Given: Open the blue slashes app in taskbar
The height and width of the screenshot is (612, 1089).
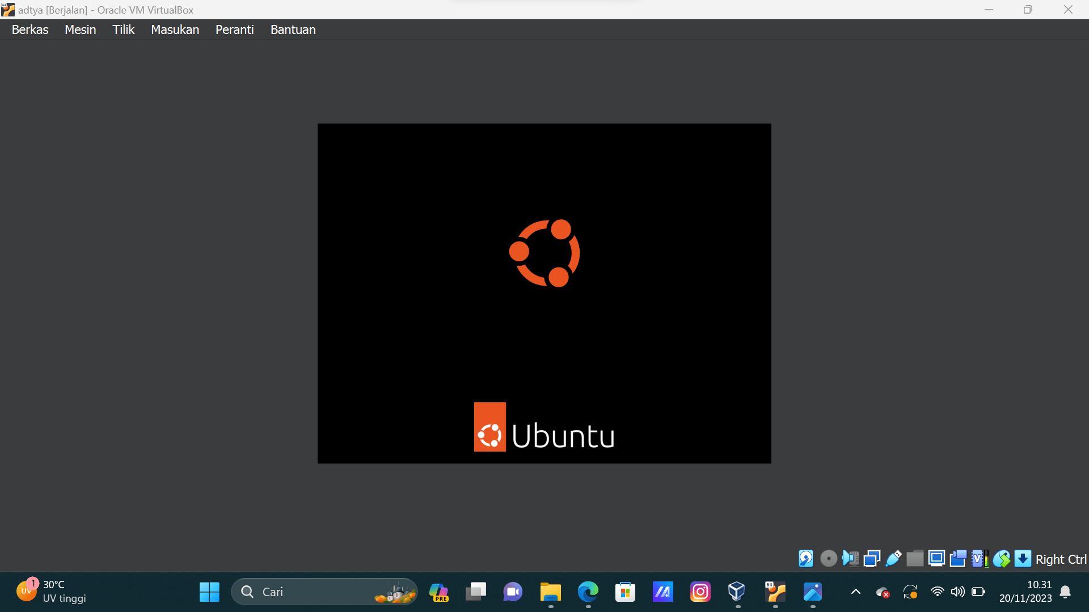Looking at the screenshot, I should [x=662, y=592].
